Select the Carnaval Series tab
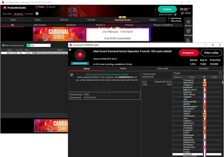The height and width of the screenshot is (157, 224). (123, 20)
